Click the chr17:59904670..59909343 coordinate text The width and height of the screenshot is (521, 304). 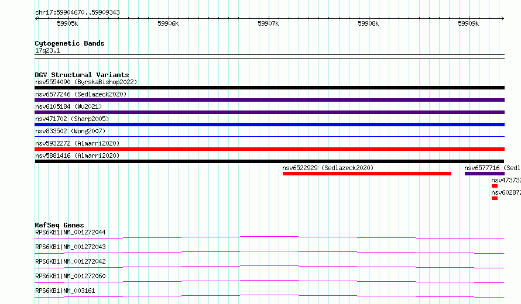click(77, 12)
